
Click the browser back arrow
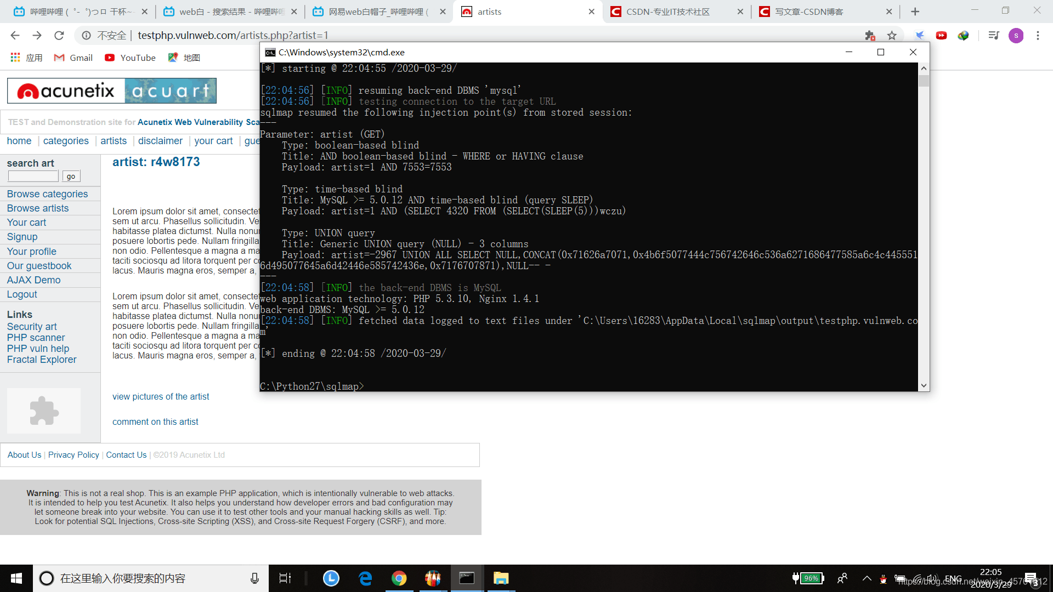15,36
